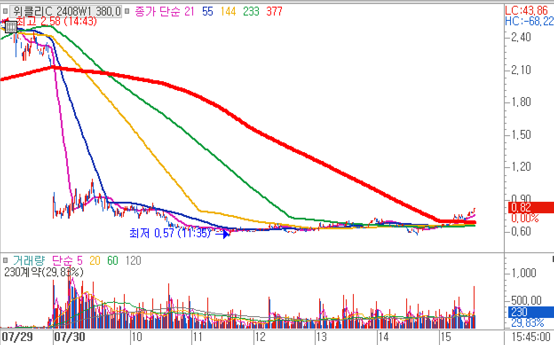The height and width of the screenshot is (345, 554).
Task: Click the 2.10 price axis label
Action: pyautogui.click(x=521, y=70)
